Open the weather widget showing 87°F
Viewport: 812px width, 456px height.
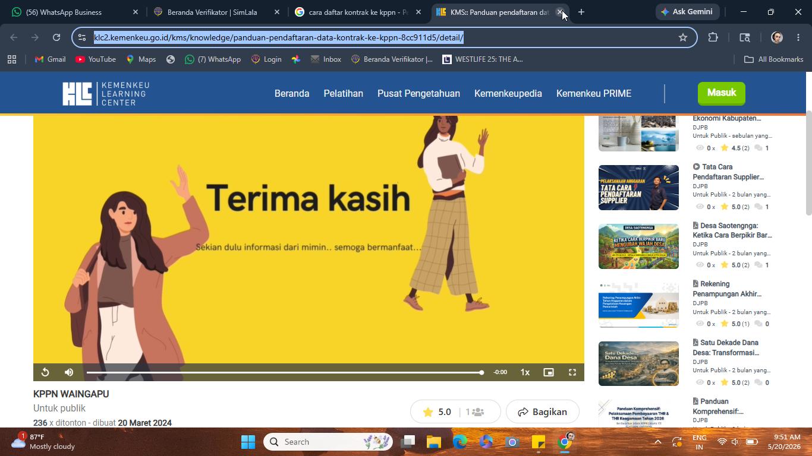point(44,442)
